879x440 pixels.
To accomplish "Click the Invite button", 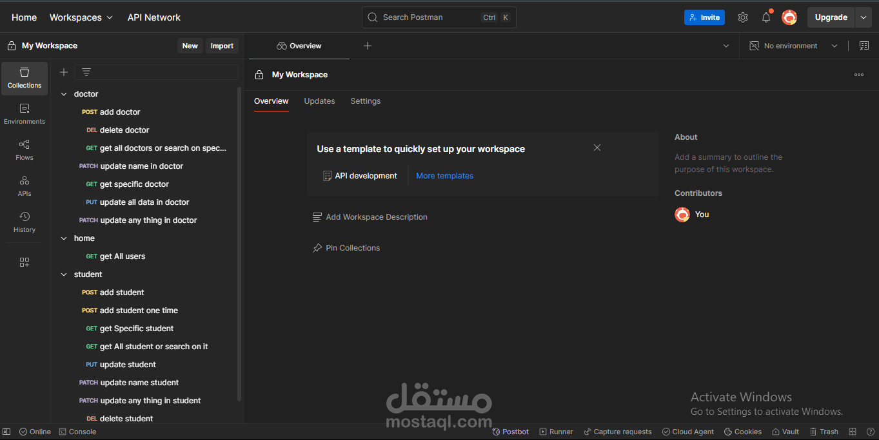I will tap(704, 17).
